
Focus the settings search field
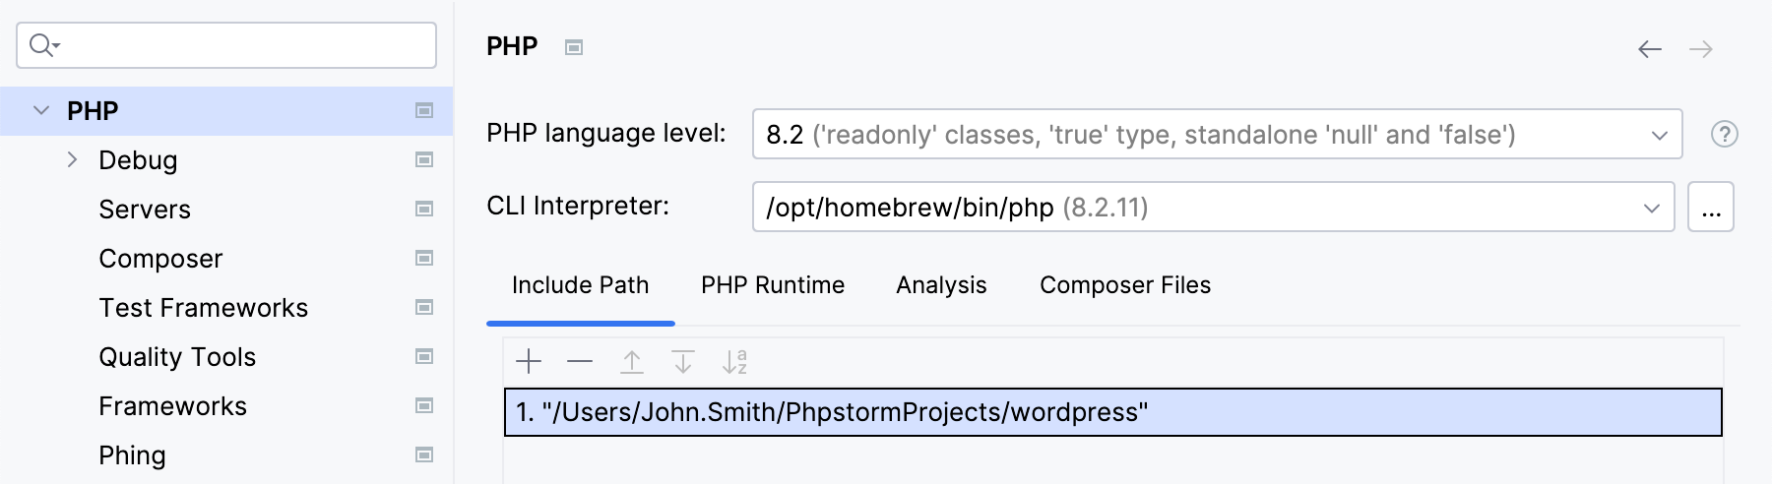(x=236, y=45)
